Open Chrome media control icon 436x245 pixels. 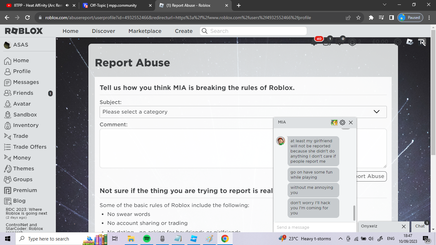[x=381, y=18]
